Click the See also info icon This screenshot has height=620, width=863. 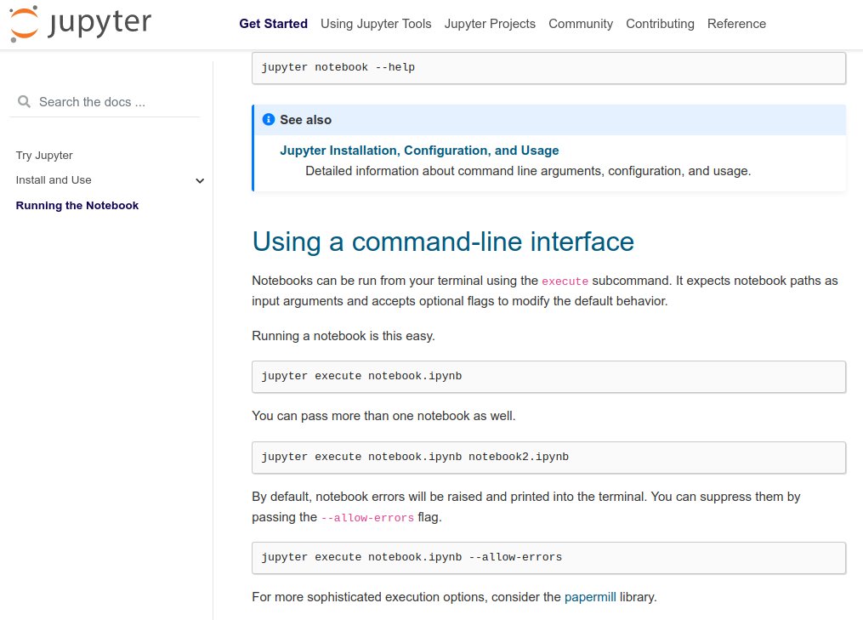(268, 119)
